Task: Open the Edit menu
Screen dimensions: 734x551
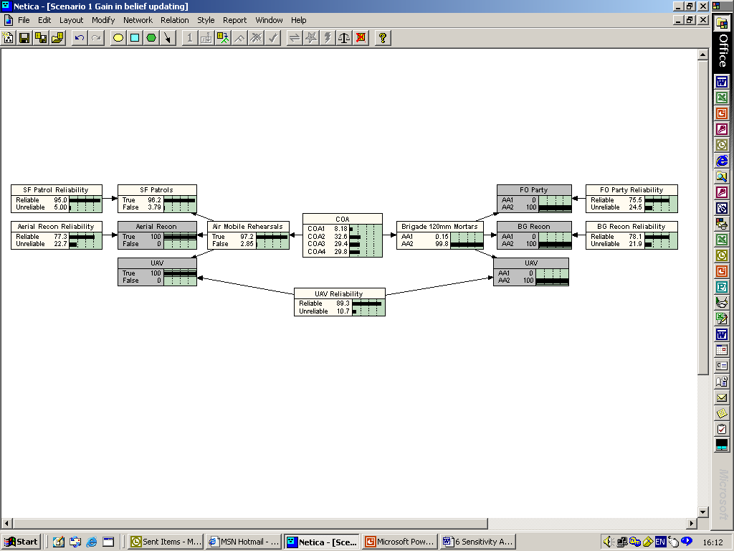Action: pyautogui.click(x=44, y=20)
